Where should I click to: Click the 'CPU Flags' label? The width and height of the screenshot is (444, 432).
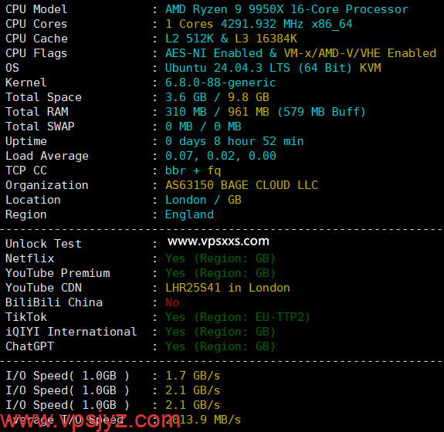point(36,53)
